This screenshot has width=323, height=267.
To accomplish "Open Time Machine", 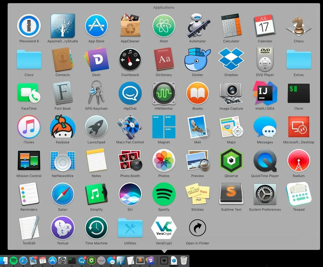I will pos(96,228).
